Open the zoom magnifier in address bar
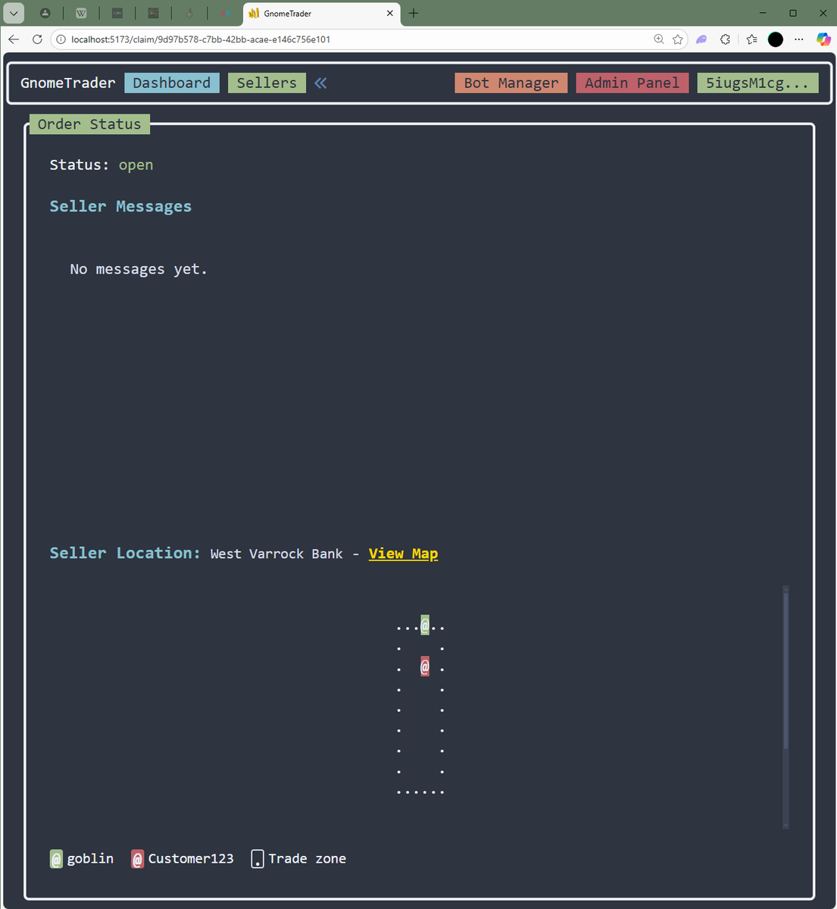The height and width of the screenshot is (909, 837). coord(659,39)
